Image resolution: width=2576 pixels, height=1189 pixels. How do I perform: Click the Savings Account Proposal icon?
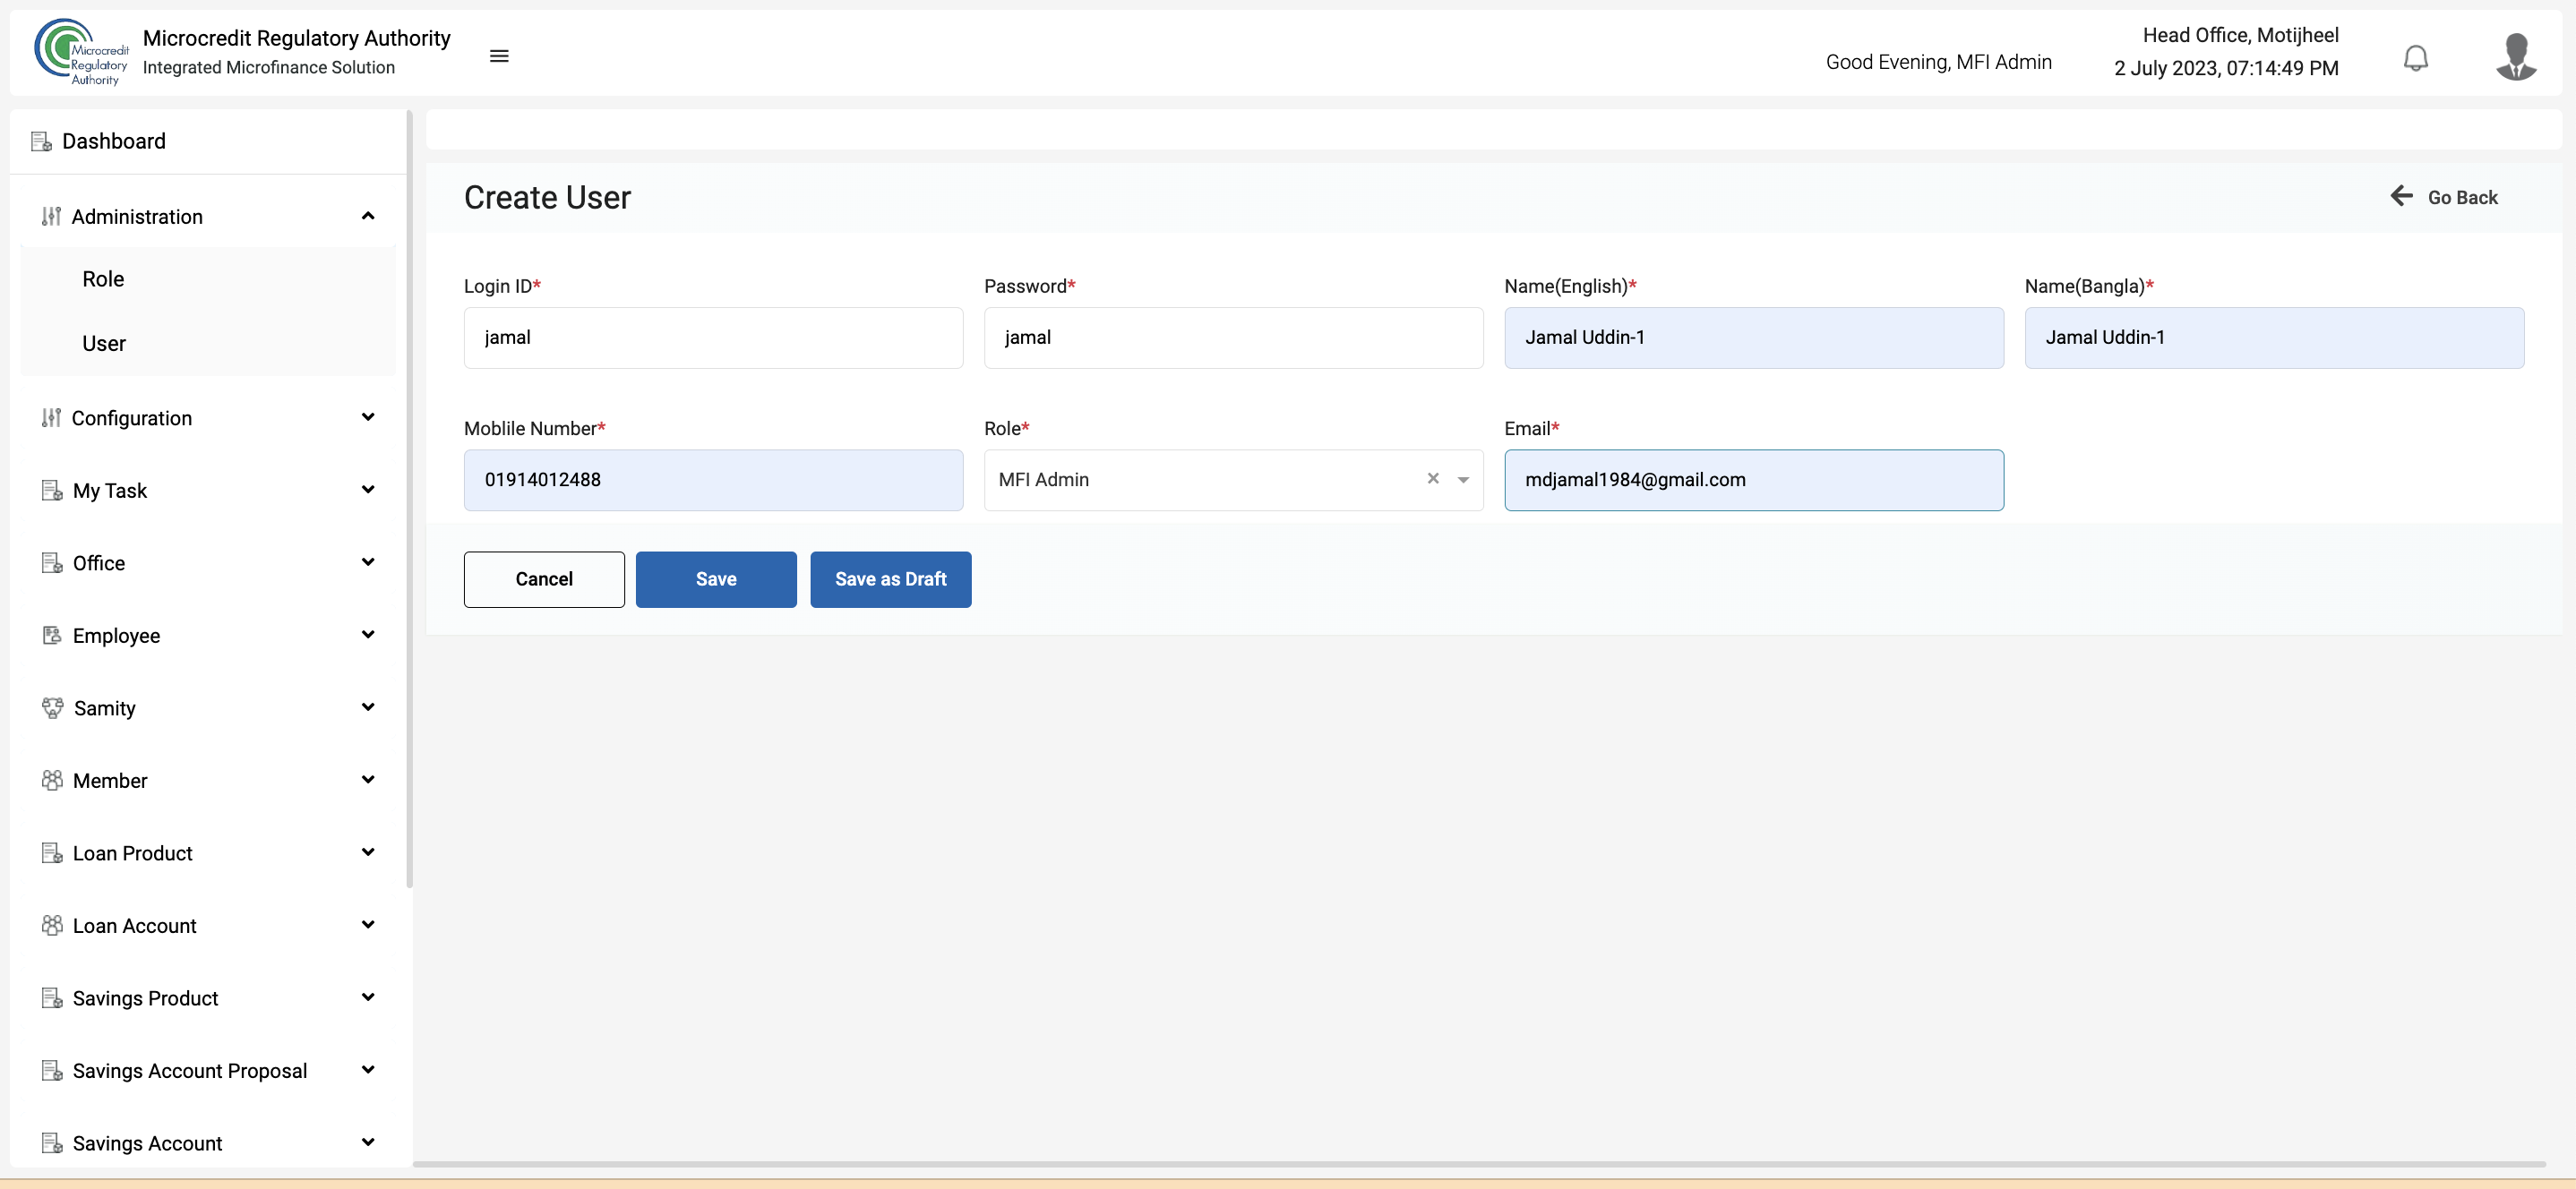[x=52, y=1070]
